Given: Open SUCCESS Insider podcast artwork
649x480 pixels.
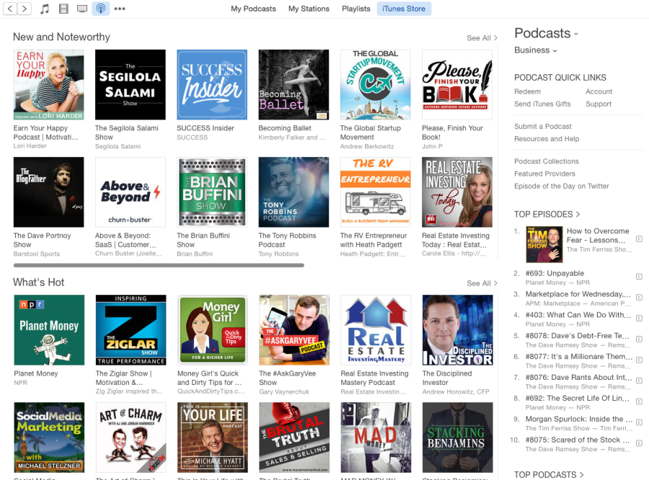Looking at the screenshot, I should click(x=212, y=85).
